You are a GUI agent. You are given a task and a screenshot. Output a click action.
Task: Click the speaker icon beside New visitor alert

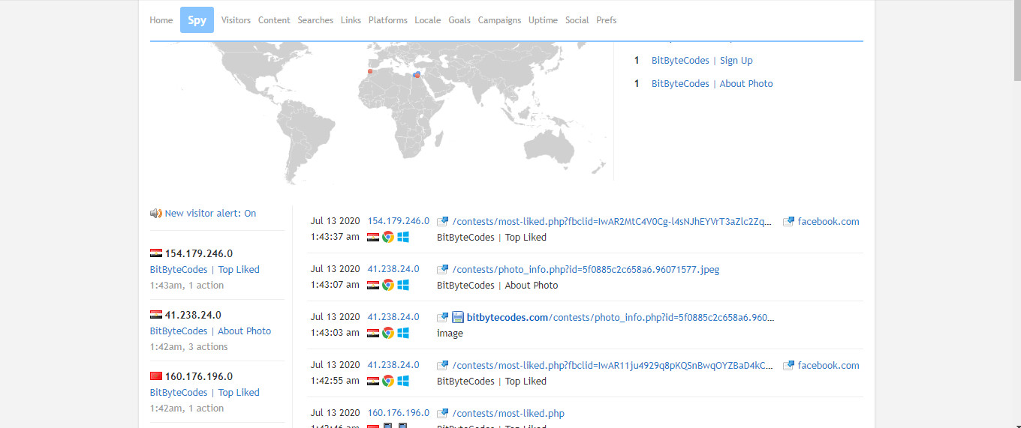[155, 214]
